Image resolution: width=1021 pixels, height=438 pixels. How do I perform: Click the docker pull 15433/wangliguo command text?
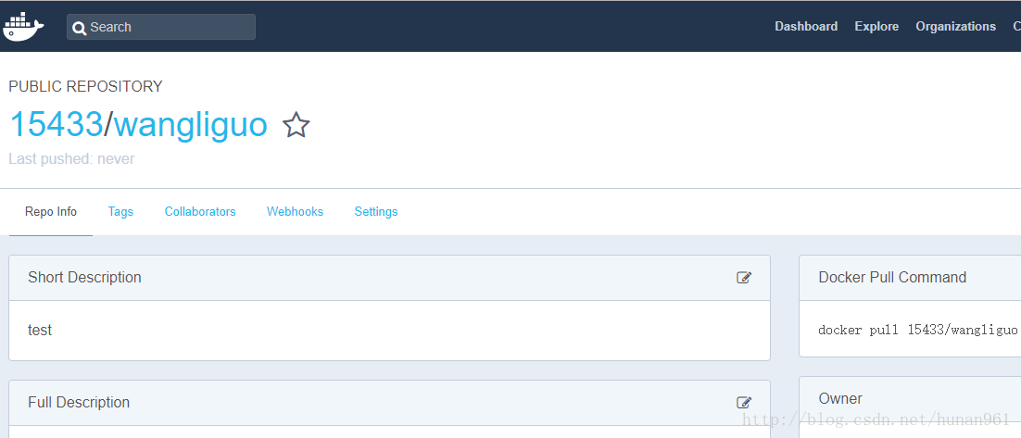[x=917, y=331]
